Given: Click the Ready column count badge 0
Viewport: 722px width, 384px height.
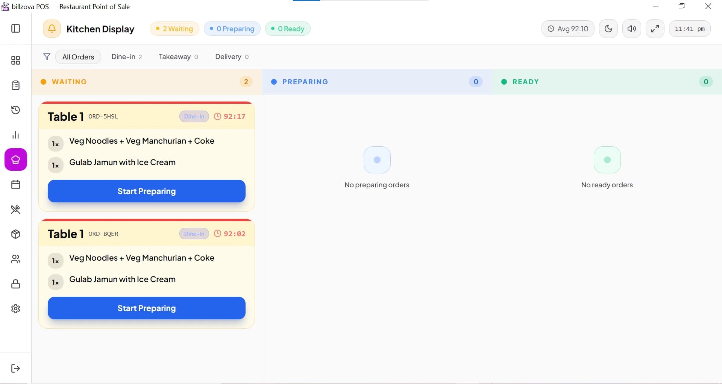Looking at the screenshot, I should [x=706, y=82].
